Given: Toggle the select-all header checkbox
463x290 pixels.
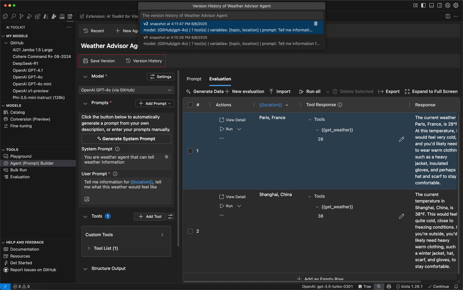Looking at the screenshot, I should tap(190, 105).
